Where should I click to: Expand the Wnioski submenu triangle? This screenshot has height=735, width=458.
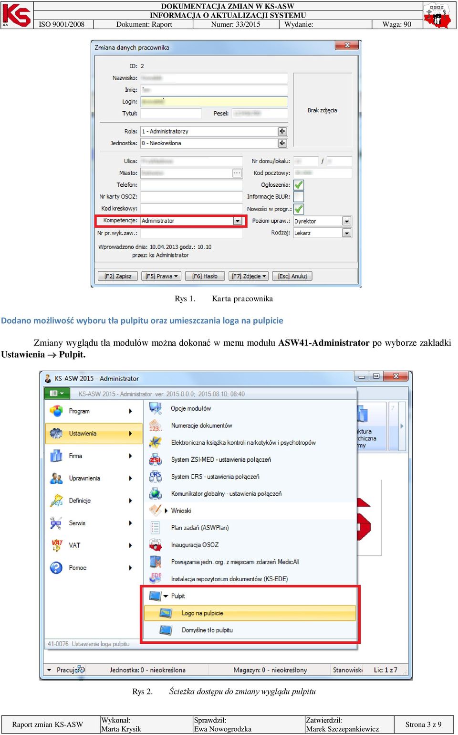(x=166, y=511)
